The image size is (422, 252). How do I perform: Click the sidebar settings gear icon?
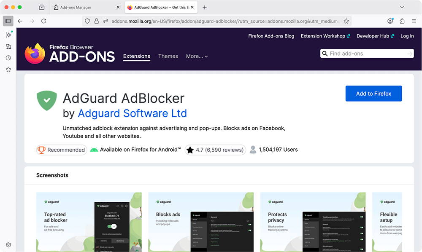(8, 244)
